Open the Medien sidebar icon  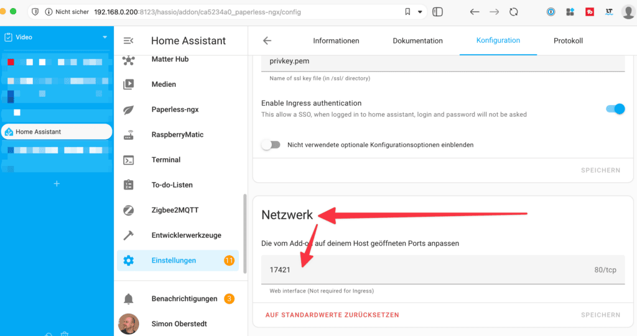[x=128, y=84]
